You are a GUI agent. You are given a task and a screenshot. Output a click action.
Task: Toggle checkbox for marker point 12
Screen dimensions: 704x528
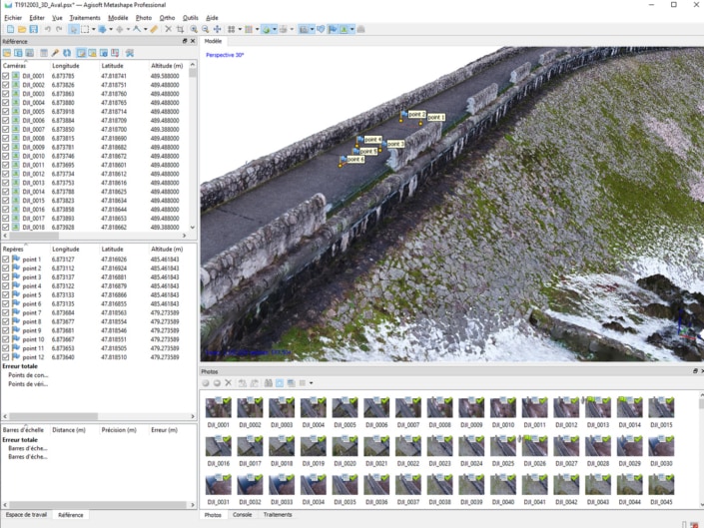tap(6, 357)
